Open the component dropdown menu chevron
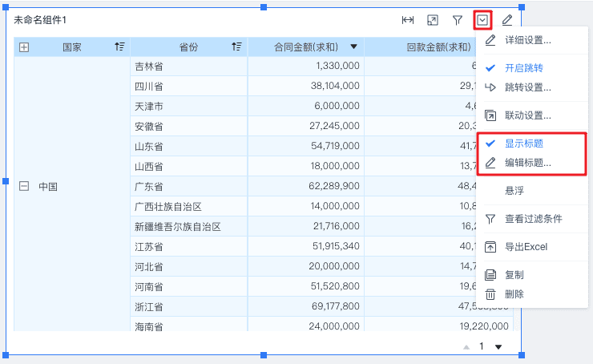 point(482,20)
